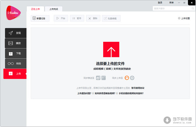Click the 选择要上传的文件 heading text
The width and height of the screenshot is (196, 127).
(x=110, y=64)
